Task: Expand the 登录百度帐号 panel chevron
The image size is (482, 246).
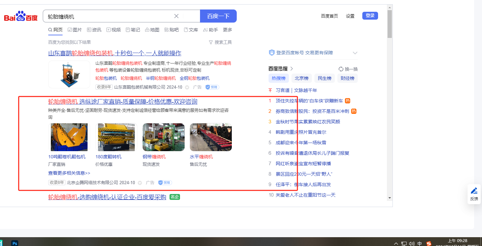Action: (x=355, y=53)
